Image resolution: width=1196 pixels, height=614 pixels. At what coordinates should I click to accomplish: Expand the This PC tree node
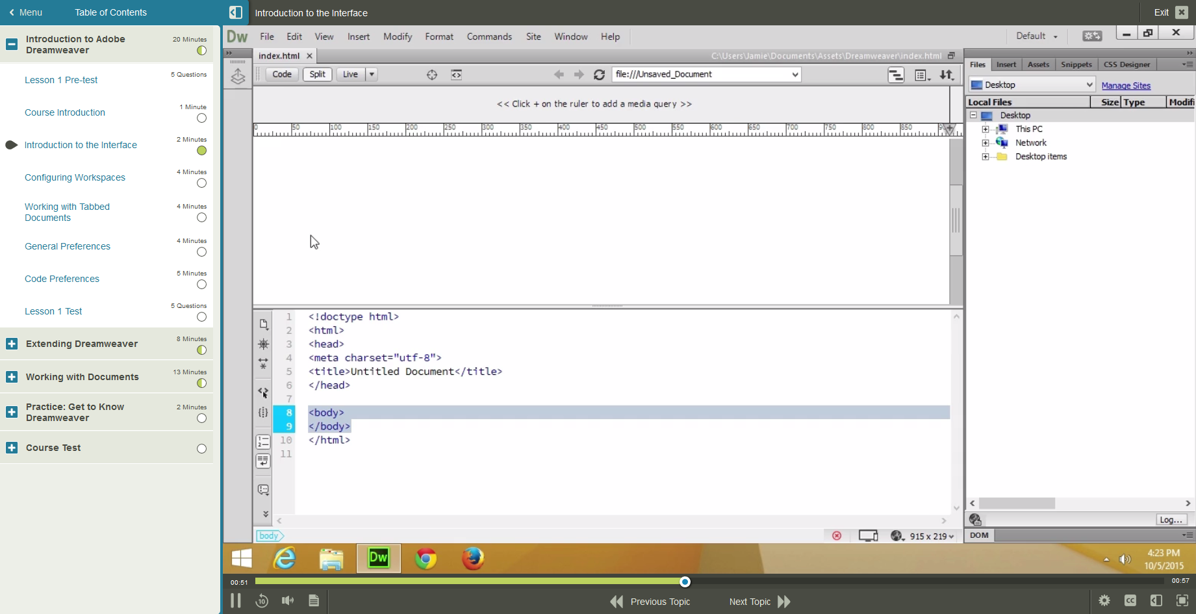[x=987, y=129]
